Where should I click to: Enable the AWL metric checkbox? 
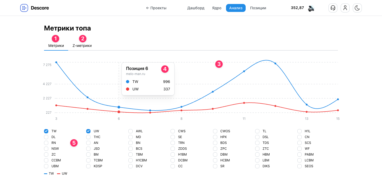131,131
